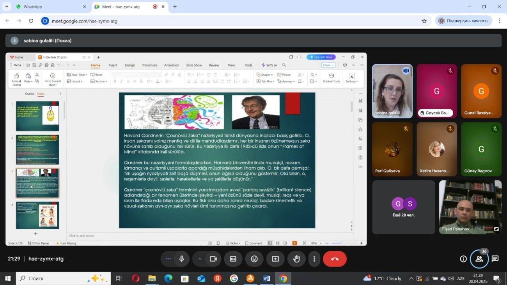Viewport: 507px width, 285px height.
Task: Reload the Meet page
Action: [31, 21]
